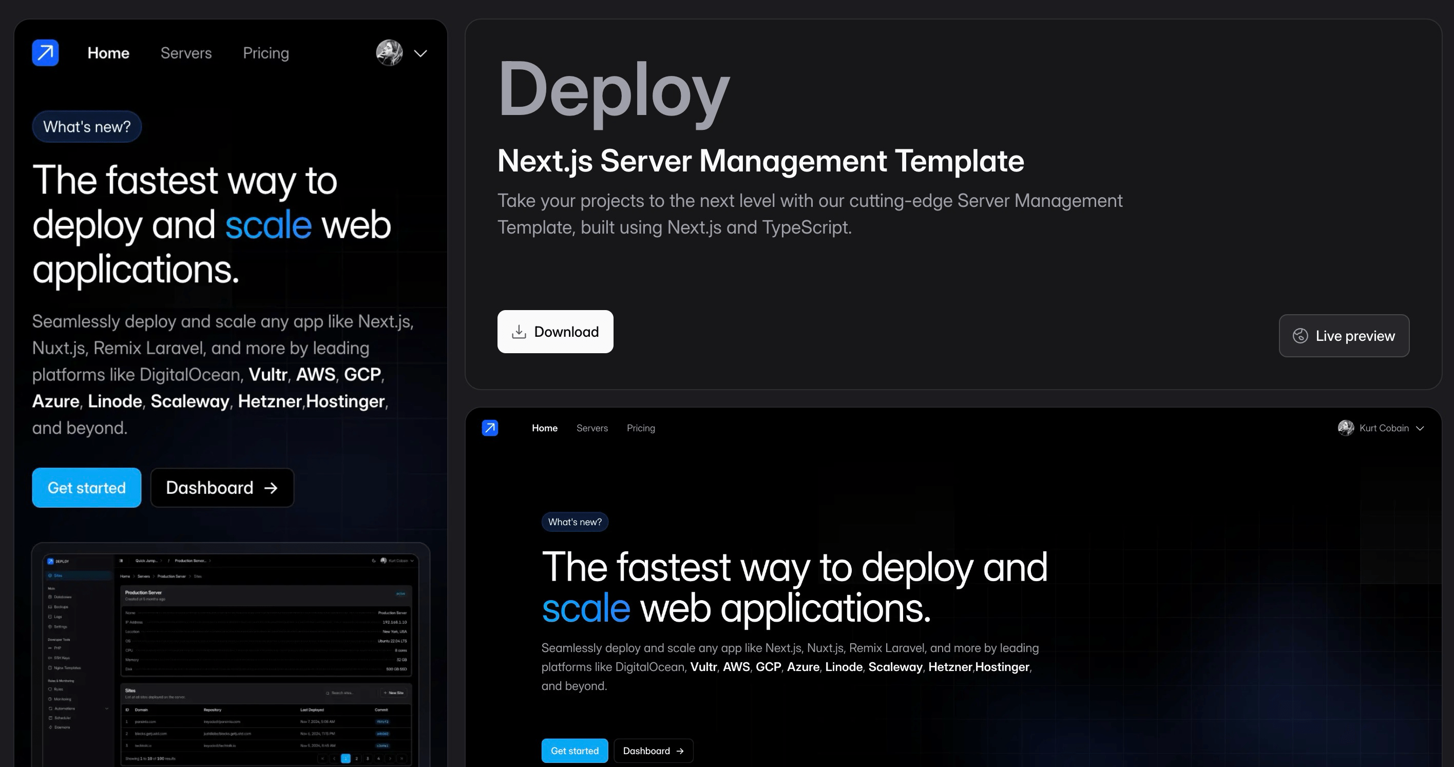Open the SSH Keys sidebar item

click(51, 658)
